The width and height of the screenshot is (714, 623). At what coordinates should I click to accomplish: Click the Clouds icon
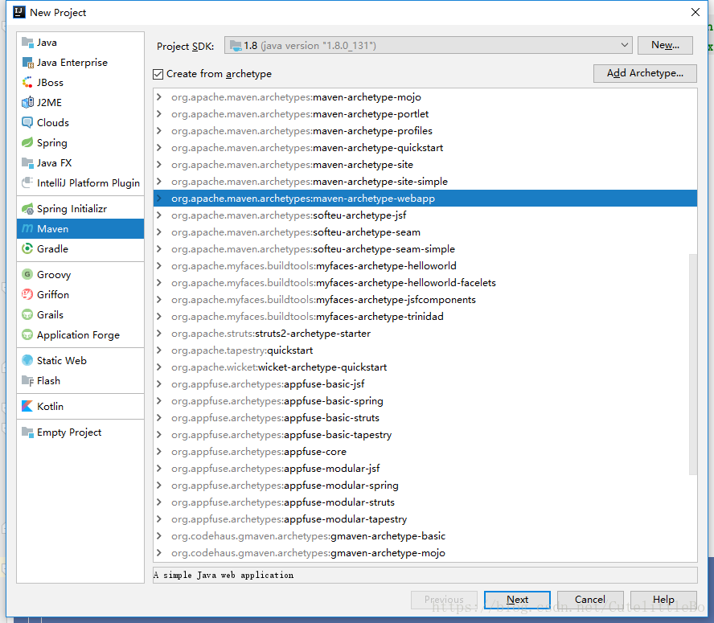27,122
